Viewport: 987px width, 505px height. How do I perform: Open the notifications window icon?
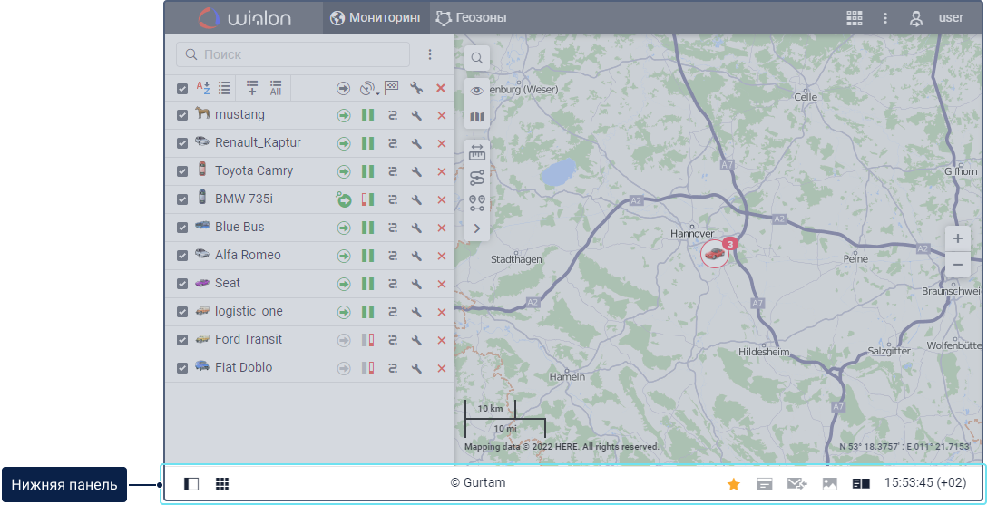click(x=765, y=484)
